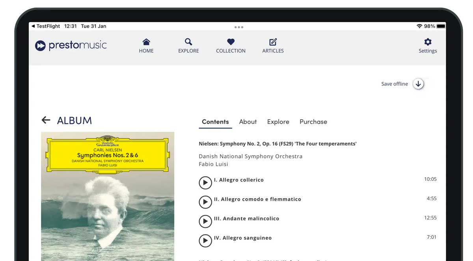473x261 pixels.
Task: Tap the Save offline label
Action: tap(395, 84)
